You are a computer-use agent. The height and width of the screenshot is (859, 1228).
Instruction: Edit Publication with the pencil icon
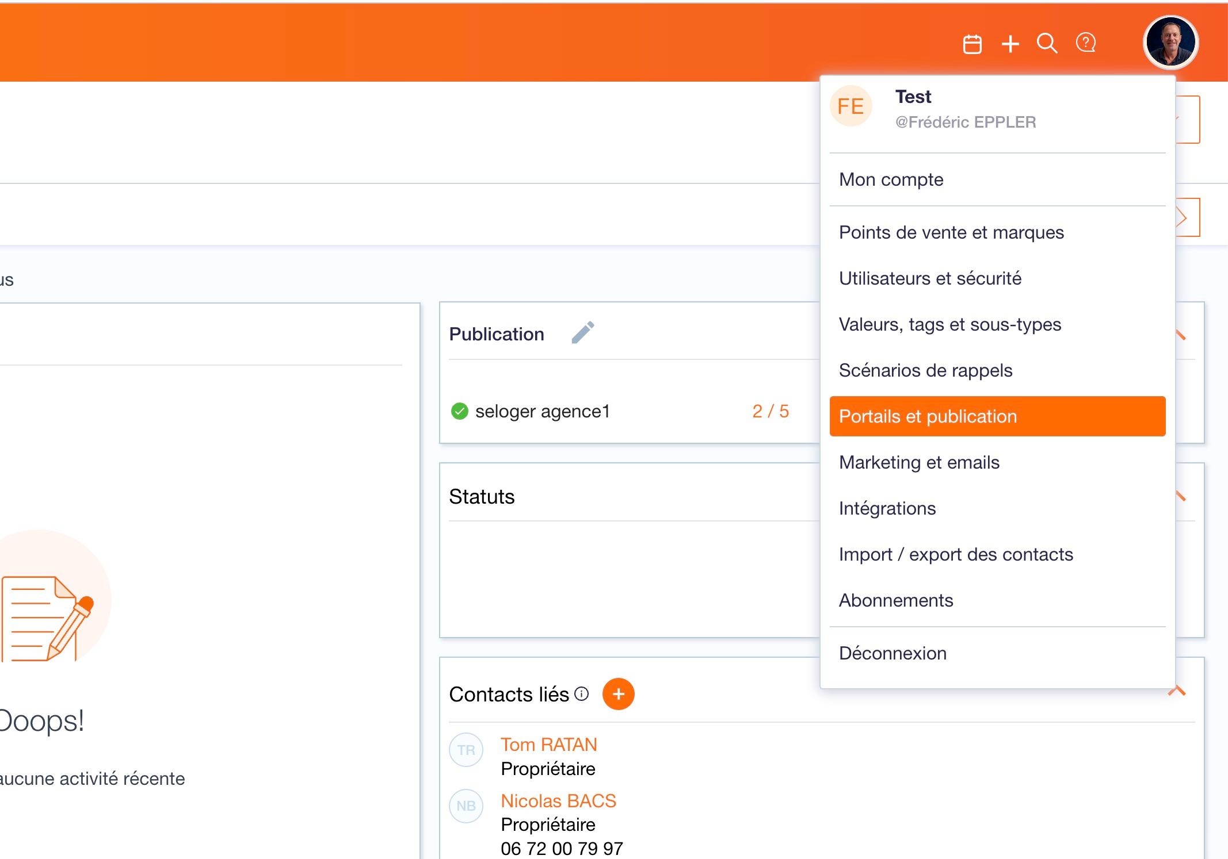[582, 333]
